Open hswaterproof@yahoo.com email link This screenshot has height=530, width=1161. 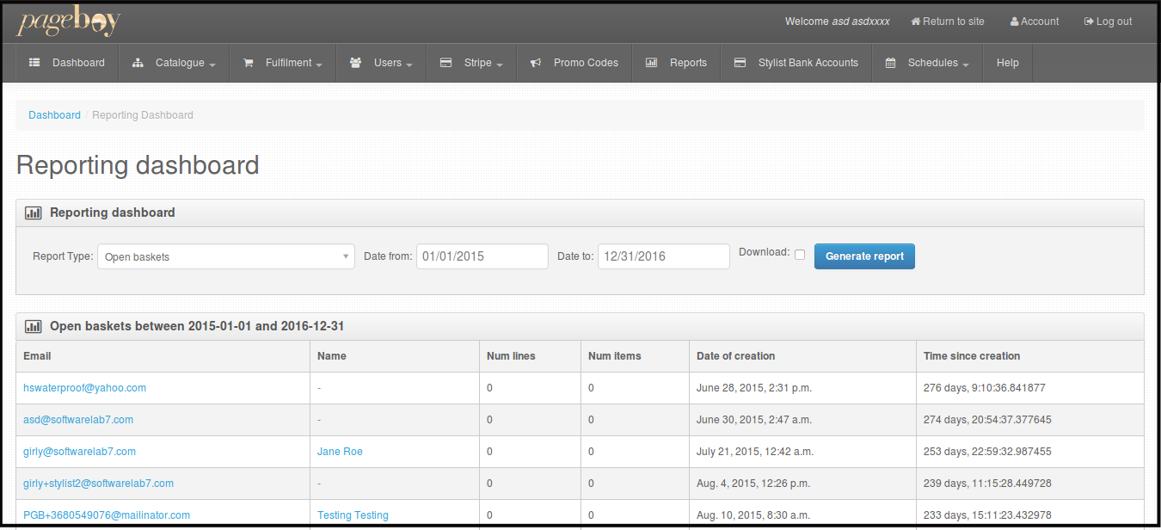[84, 388]
